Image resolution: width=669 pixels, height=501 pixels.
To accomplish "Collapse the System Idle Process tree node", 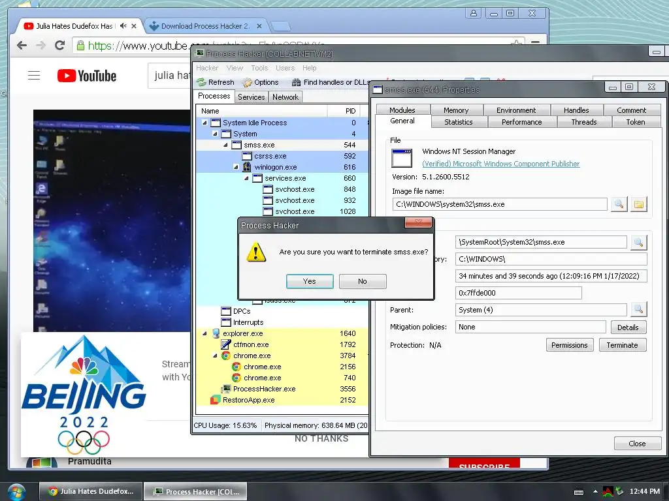I will (x=204, y=123).
